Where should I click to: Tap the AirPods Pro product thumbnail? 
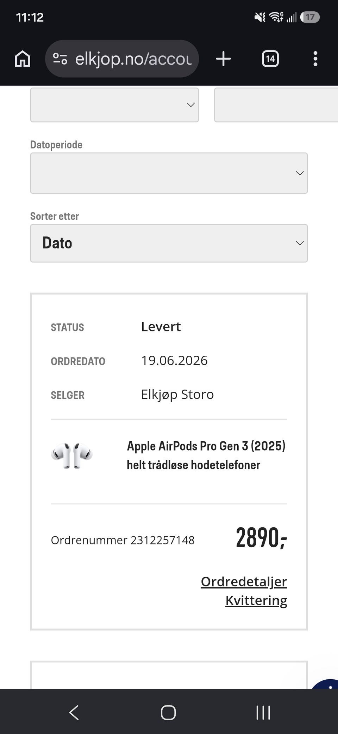tap(72, 455)
